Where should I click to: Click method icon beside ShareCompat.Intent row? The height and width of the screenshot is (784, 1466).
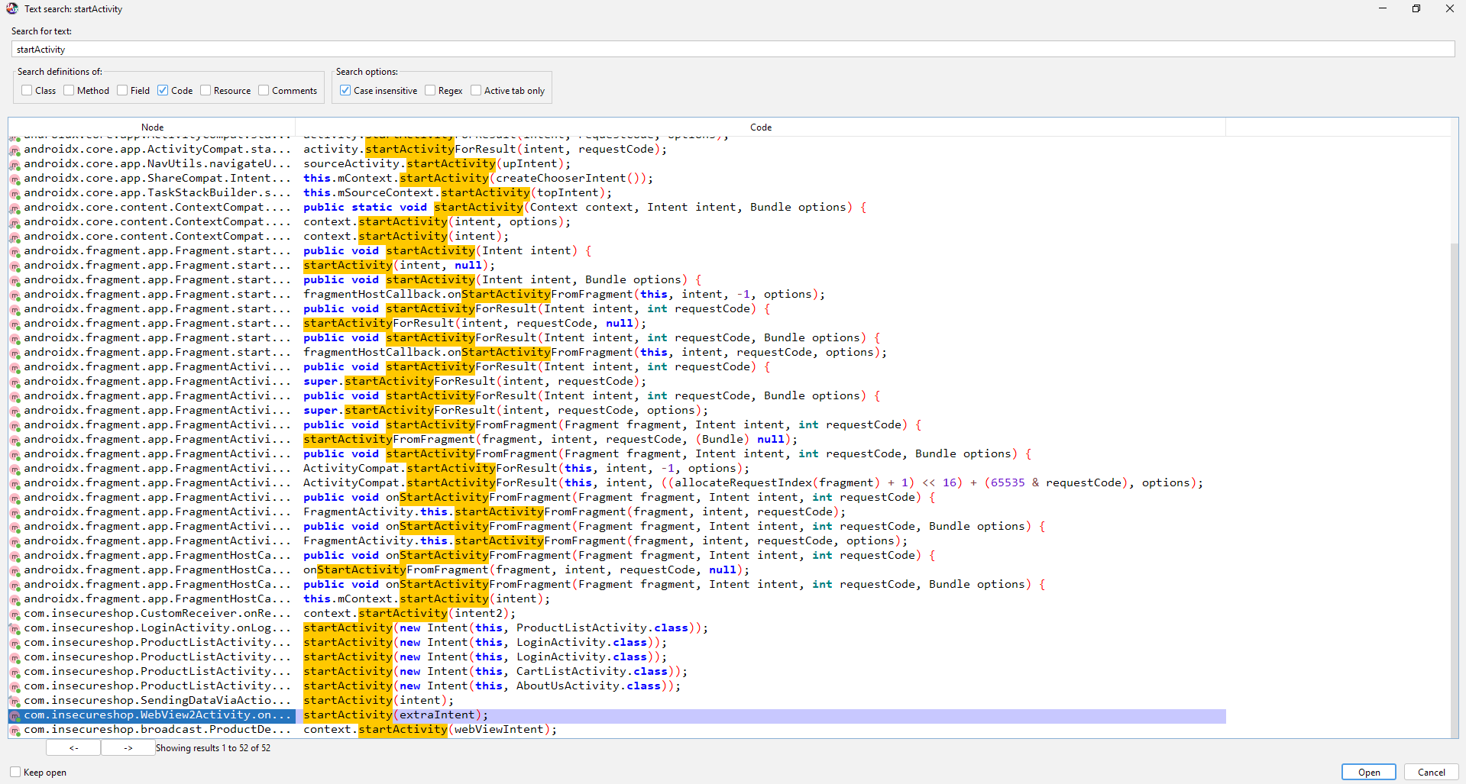click(x=15, y=179)
